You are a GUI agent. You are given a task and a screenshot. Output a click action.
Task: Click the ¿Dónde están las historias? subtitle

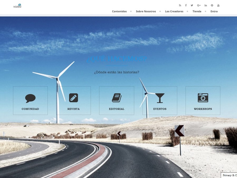pyautogui.click(x=117, y=72)
